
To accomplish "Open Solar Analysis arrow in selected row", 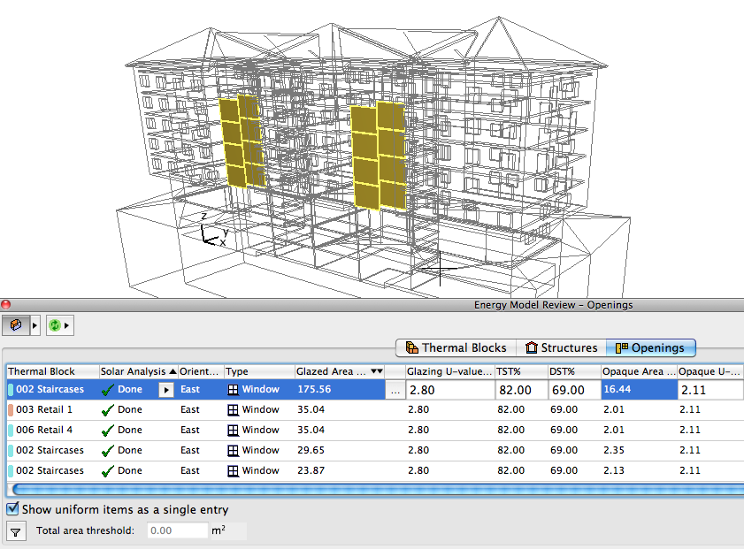I will click(x=166, y=390).
